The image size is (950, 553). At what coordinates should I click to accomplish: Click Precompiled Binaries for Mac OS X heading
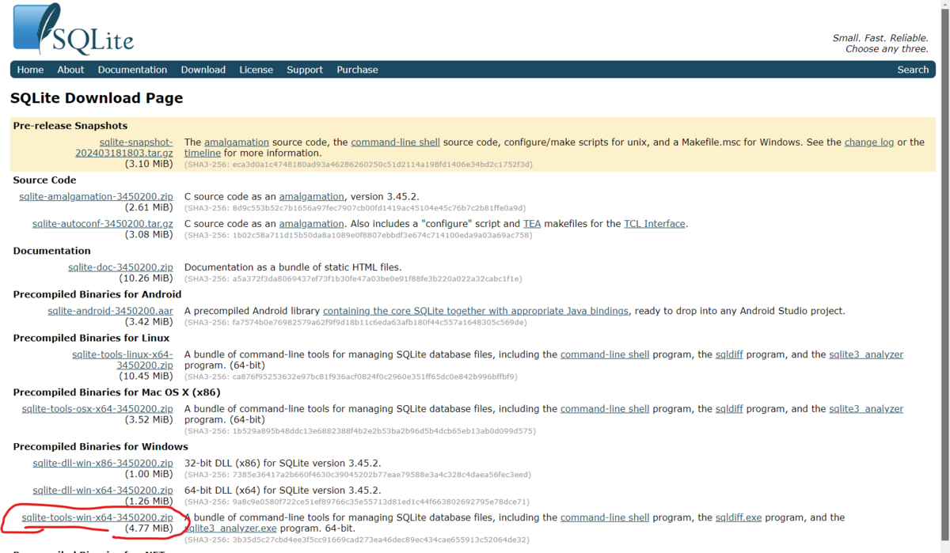pyautogui.click(x=117, y=392)
